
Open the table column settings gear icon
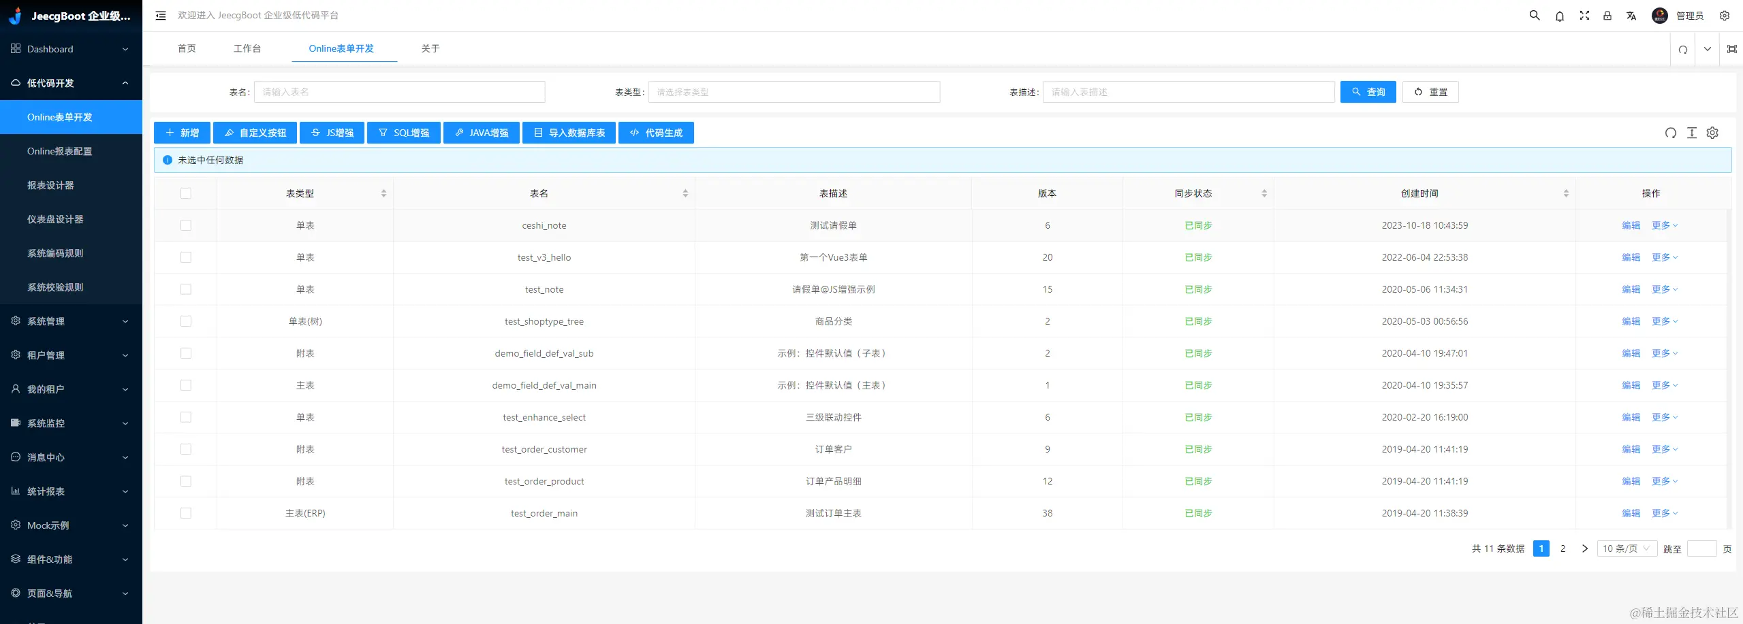click(1713, 133)
